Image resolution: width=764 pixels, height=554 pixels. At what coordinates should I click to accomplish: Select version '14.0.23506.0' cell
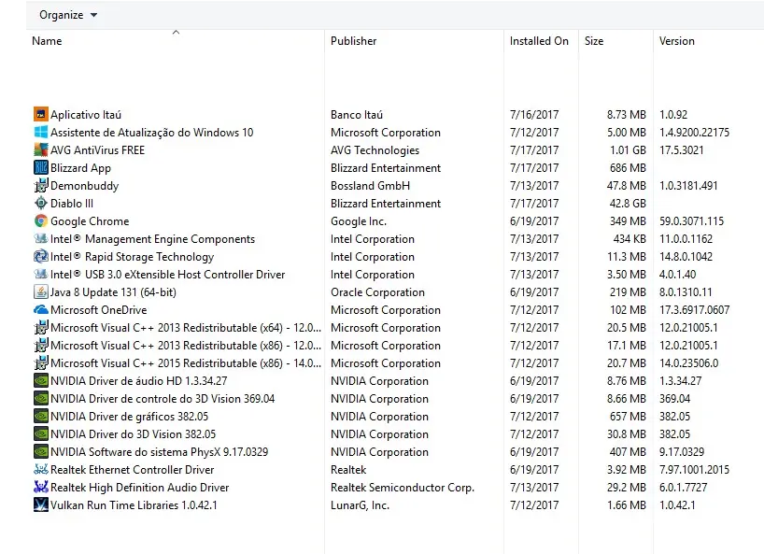pos(689,363)
